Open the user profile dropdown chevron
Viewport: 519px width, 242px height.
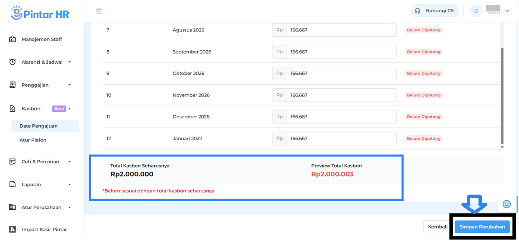tap(508, 11)
